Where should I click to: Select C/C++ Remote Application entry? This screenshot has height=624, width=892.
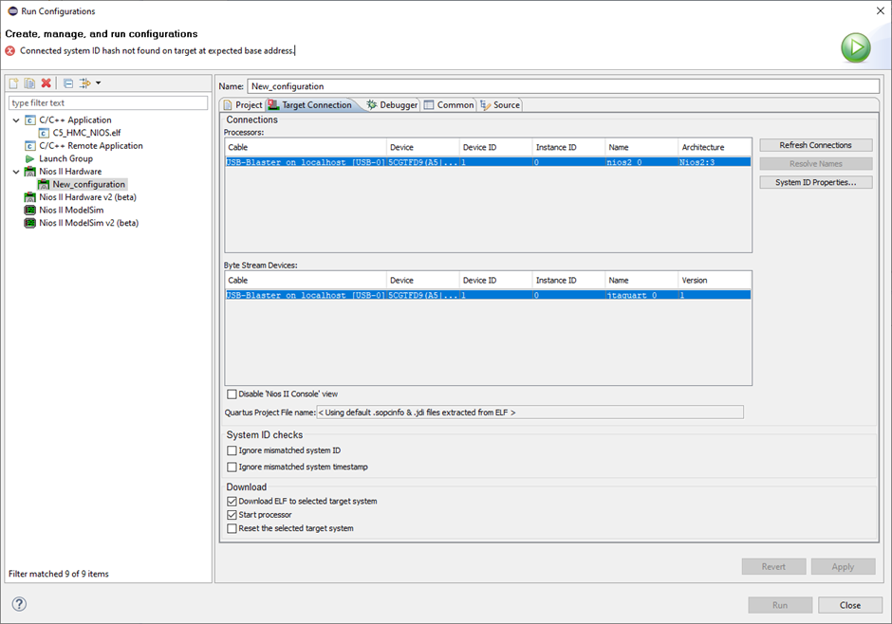[x=91, y=146]
